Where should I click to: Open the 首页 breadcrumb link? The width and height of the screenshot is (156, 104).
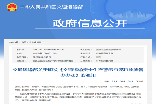pyautogui.click(x=24, y=42)
